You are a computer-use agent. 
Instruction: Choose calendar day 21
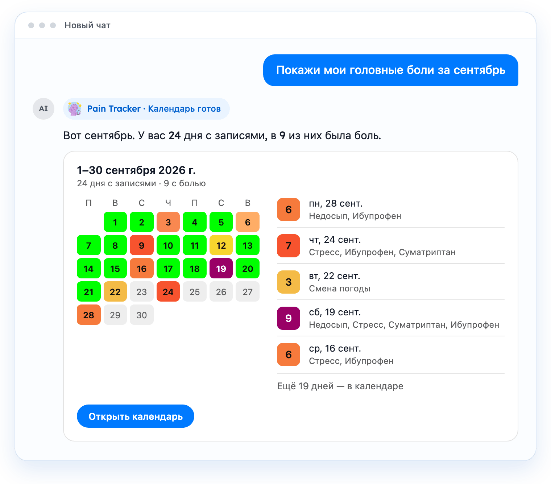coord(89,291)
